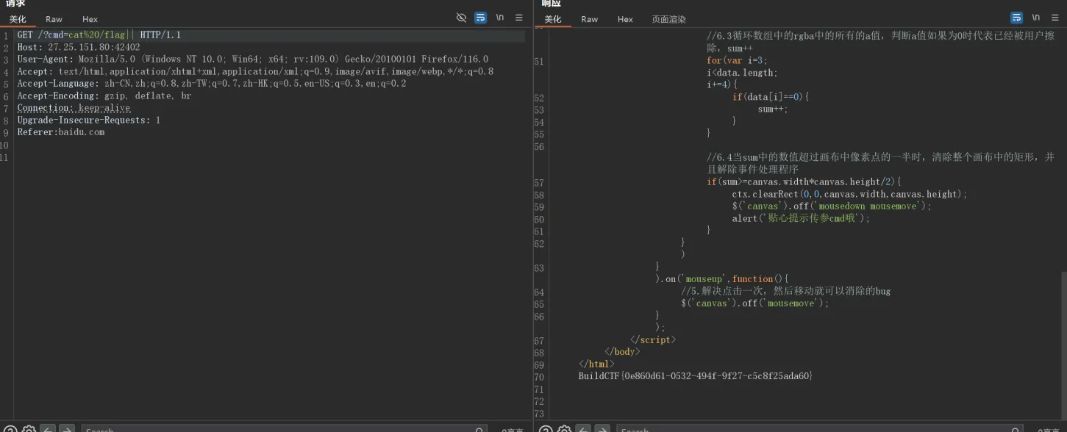Click response line number 57
The height and width of the screenshot is (432, 1067).
click(539, 183)
